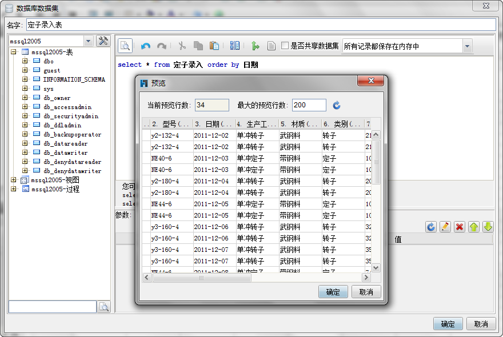Click the preview horizontal scrollbar right arrow
Image resolution: width=503 pixels, height=337 pixels.
[366, 278]
